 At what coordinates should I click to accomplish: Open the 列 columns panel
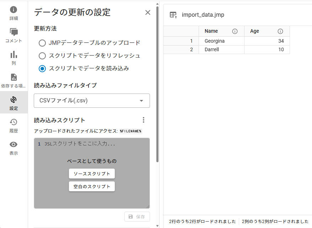coord(14,55)
